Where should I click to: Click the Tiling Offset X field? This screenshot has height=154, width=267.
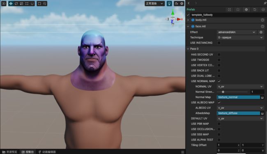pos(228,145)
